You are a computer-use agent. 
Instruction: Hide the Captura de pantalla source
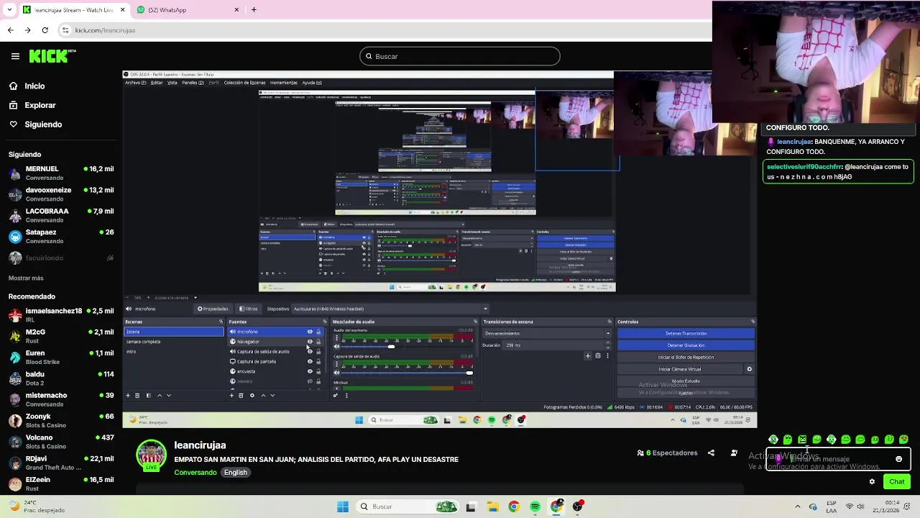tap(310, 361)
